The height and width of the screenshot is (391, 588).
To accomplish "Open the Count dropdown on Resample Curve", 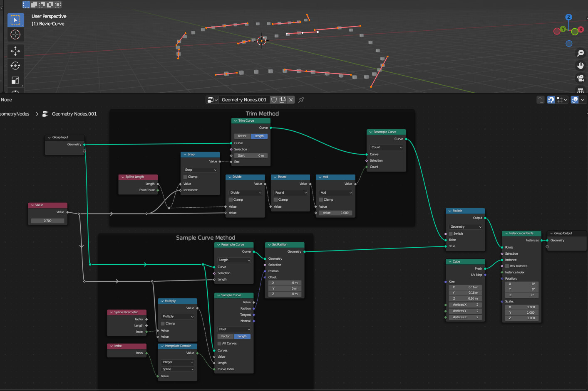I will click(x=386, y=147).
